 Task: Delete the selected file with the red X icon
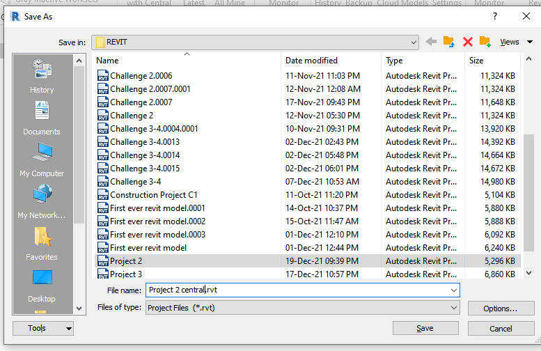tap(467, 42)
